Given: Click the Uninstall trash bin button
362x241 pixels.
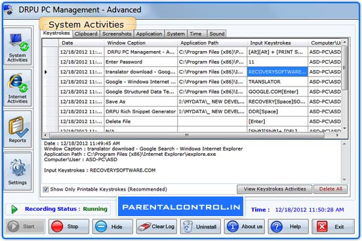Looking at the screenshot, I should click(x=201, y=227).
